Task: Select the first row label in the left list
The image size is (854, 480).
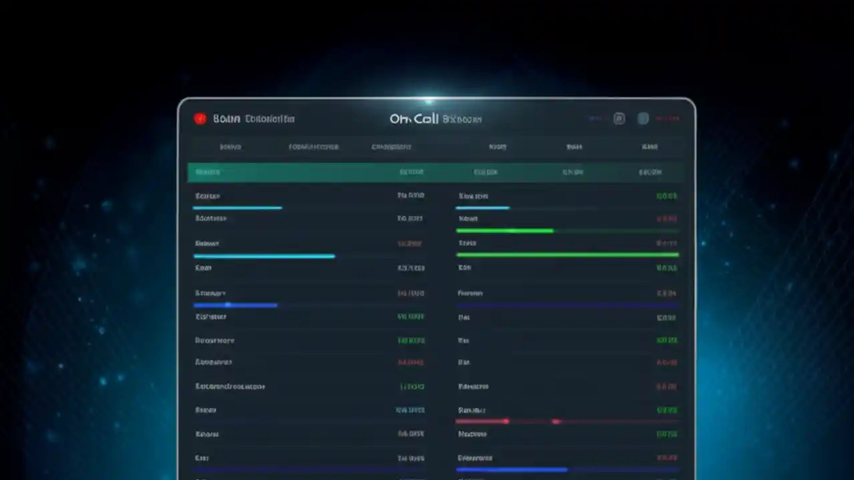Action: tap(207, 196)
